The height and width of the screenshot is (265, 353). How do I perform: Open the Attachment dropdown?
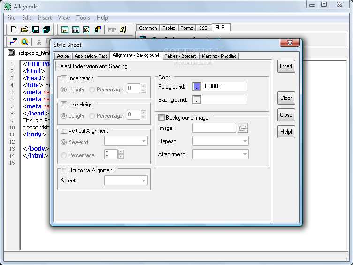pos(220,154)
